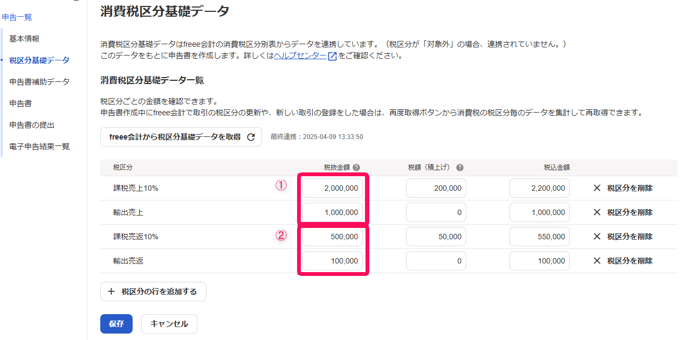The width and height of the screenshot is (689, 340).
Task: Click the 税込金額 field in 輸出売返 row
Action: pos(540,261)
